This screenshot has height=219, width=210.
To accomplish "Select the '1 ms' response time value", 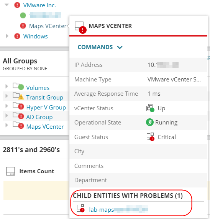I will pyautogui.click(x=154, y=94).
